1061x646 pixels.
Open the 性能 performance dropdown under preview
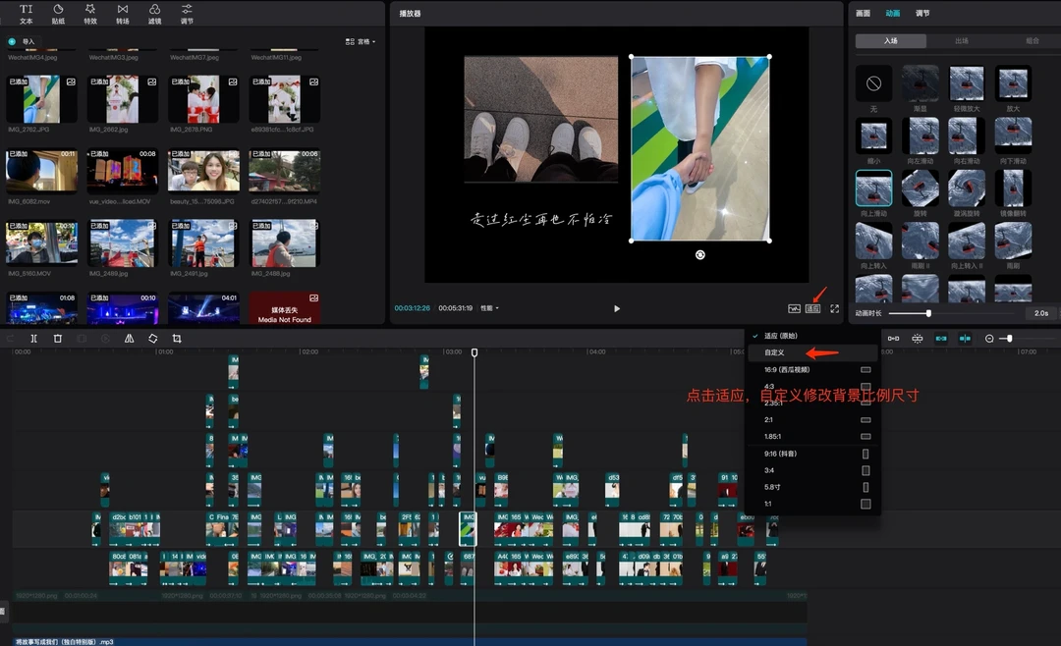click(x=489, y=308)
